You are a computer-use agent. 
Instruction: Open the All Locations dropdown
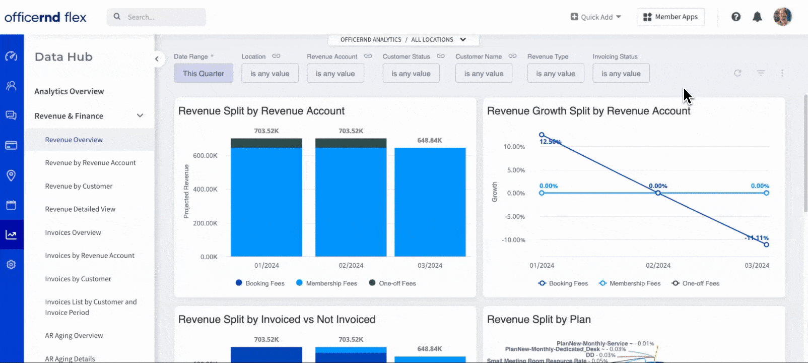[x=462, y=40]
